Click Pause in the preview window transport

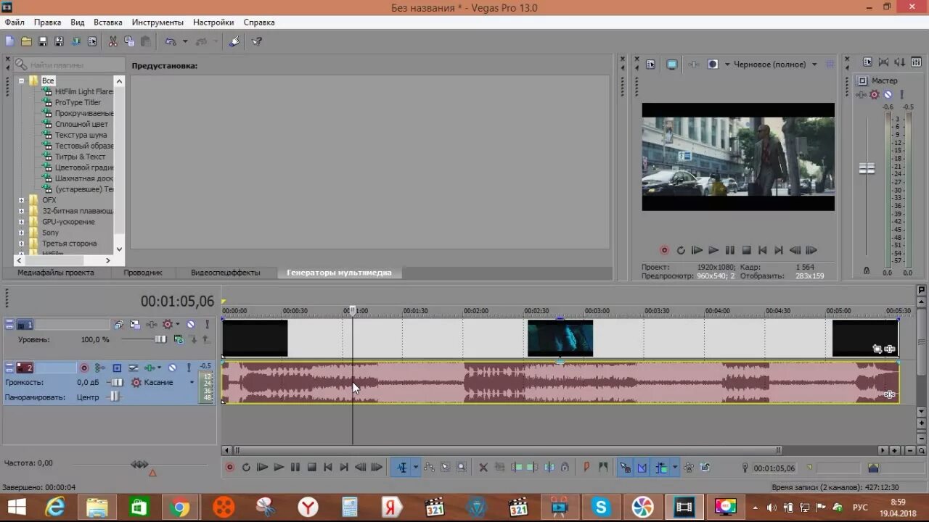pyautogui.click(x=729, y=250)
